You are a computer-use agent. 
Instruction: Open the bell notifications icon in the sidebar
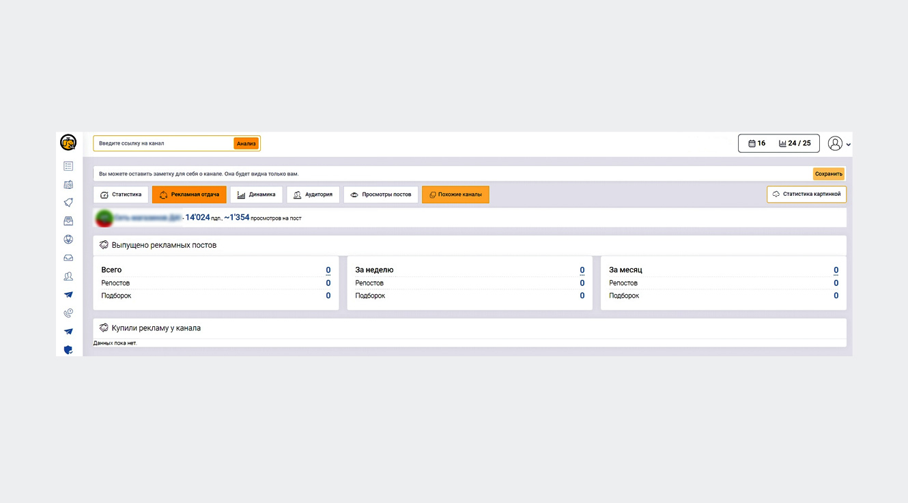[x=68, y=203]
